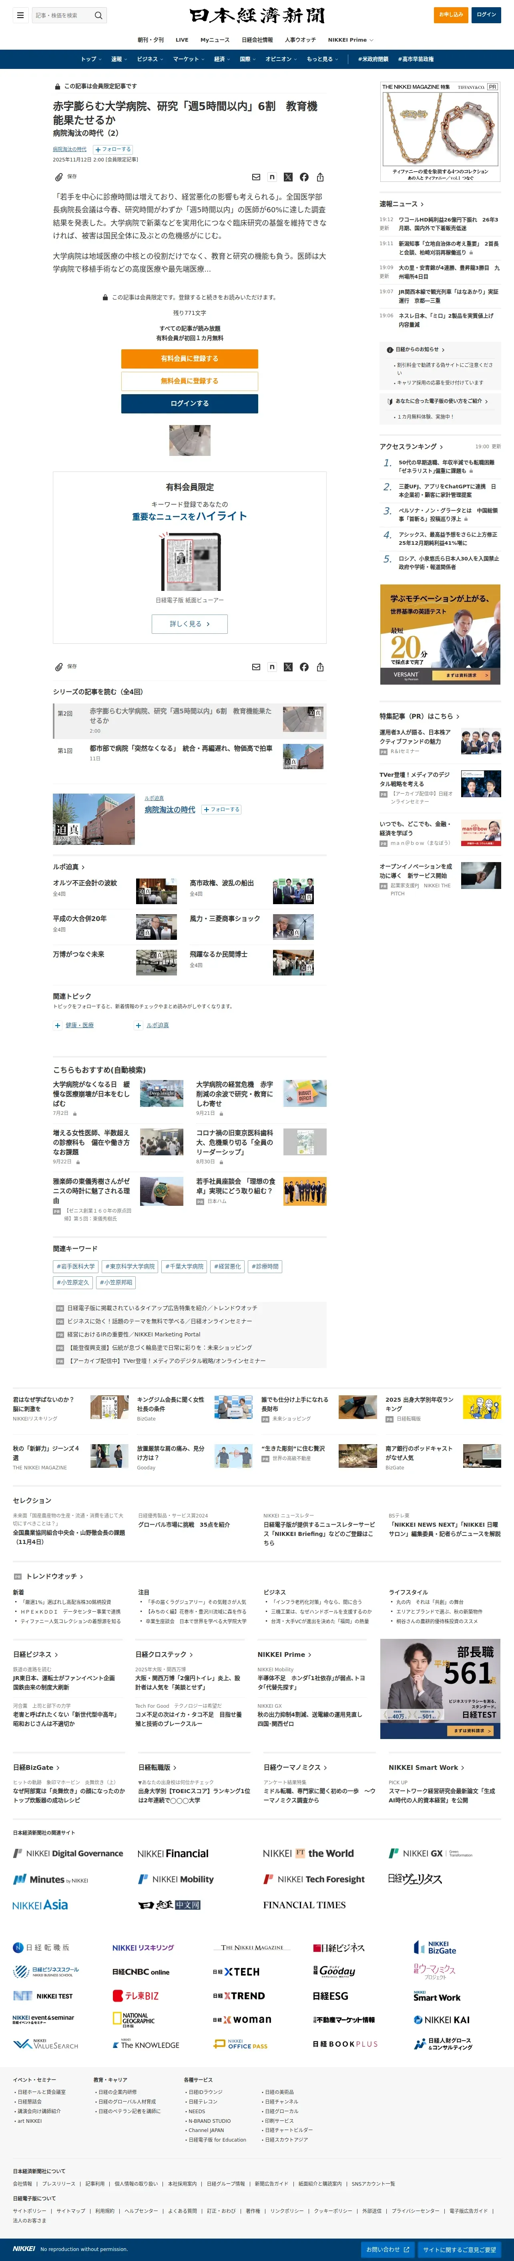Share to X icon under the headline

(x=288, y=177)
